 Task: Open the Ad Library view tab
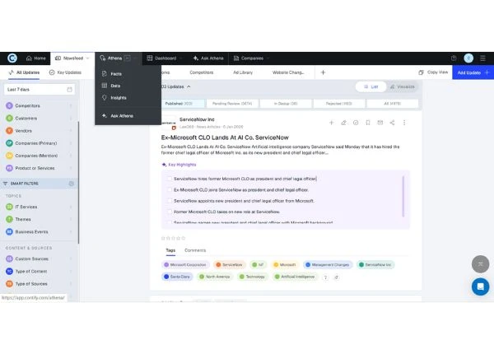pos(243,72)
